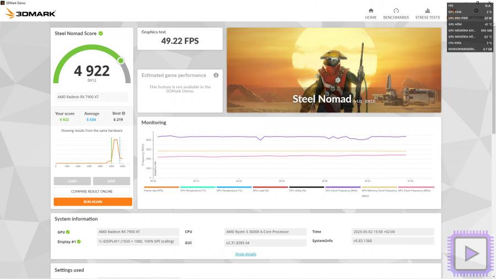496x279 pixels.
Task: Click the Average score 5 534
Action: 91,120
